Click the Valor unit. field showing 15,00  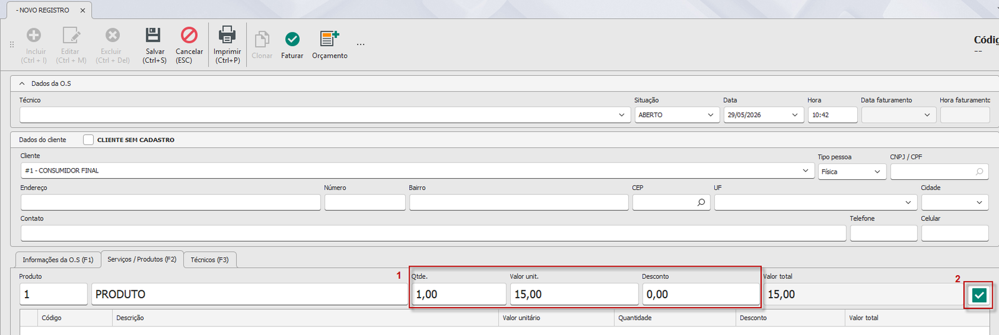click(x=574, y=295)
